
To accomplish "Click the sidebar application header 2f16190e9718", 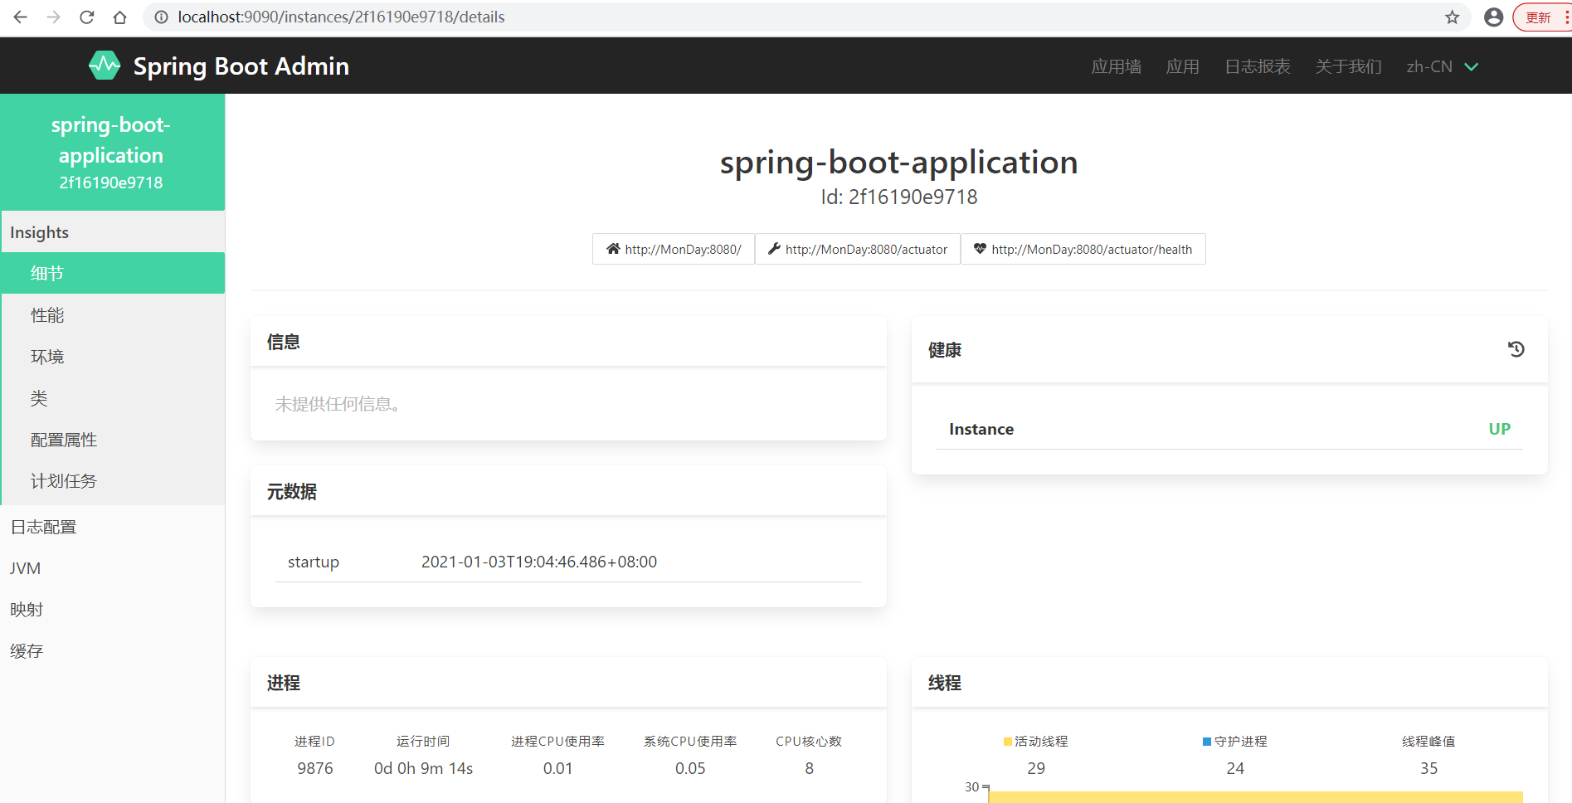I will (x=113, y=152).
